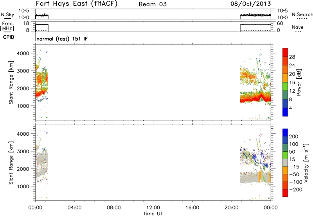The width and height of the screenshot is (313, 216).
Task: Select the "Freq. [MHz]" axis label
Action: tap(7, 26)
